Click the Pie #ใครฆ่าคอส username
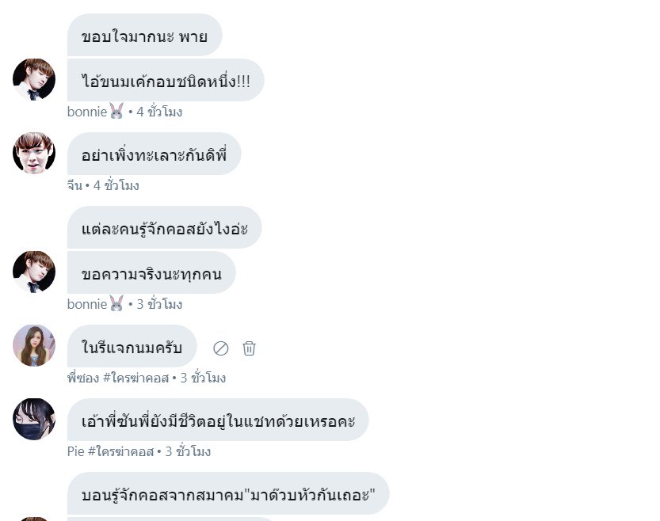Screen dimensions: 660x521 point(110,451)
